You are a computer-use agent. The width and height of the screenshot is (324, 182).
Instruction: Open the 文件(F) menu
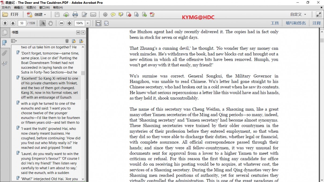[6, 7]
